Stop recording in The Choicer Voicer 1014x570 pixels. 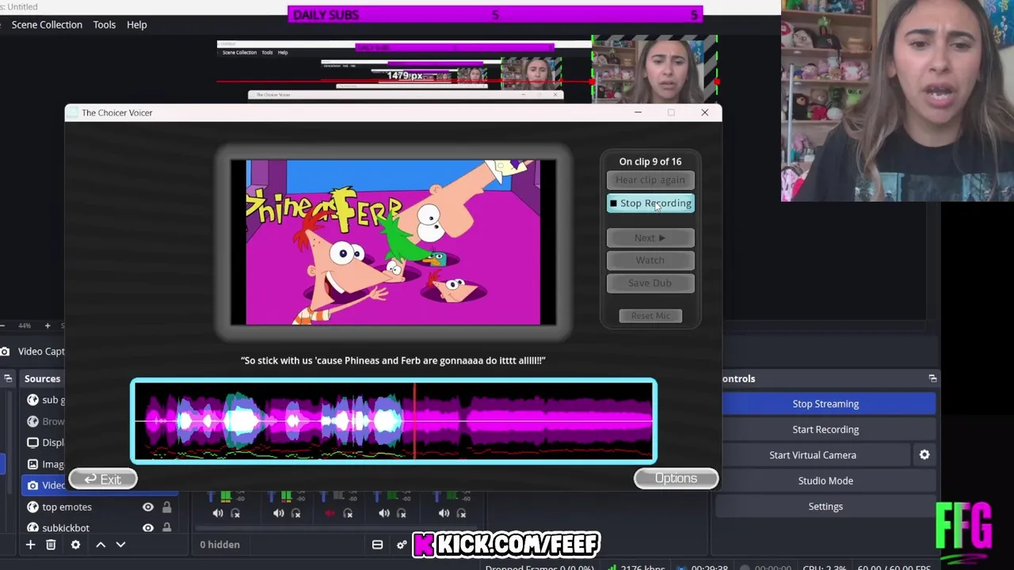click(x=650, y=203)
